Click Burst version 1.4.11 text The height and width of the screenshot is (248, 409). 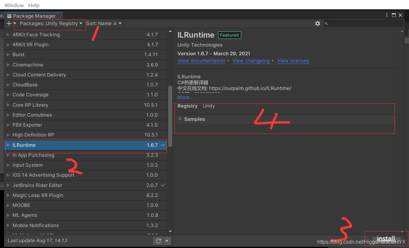[151, 55]
